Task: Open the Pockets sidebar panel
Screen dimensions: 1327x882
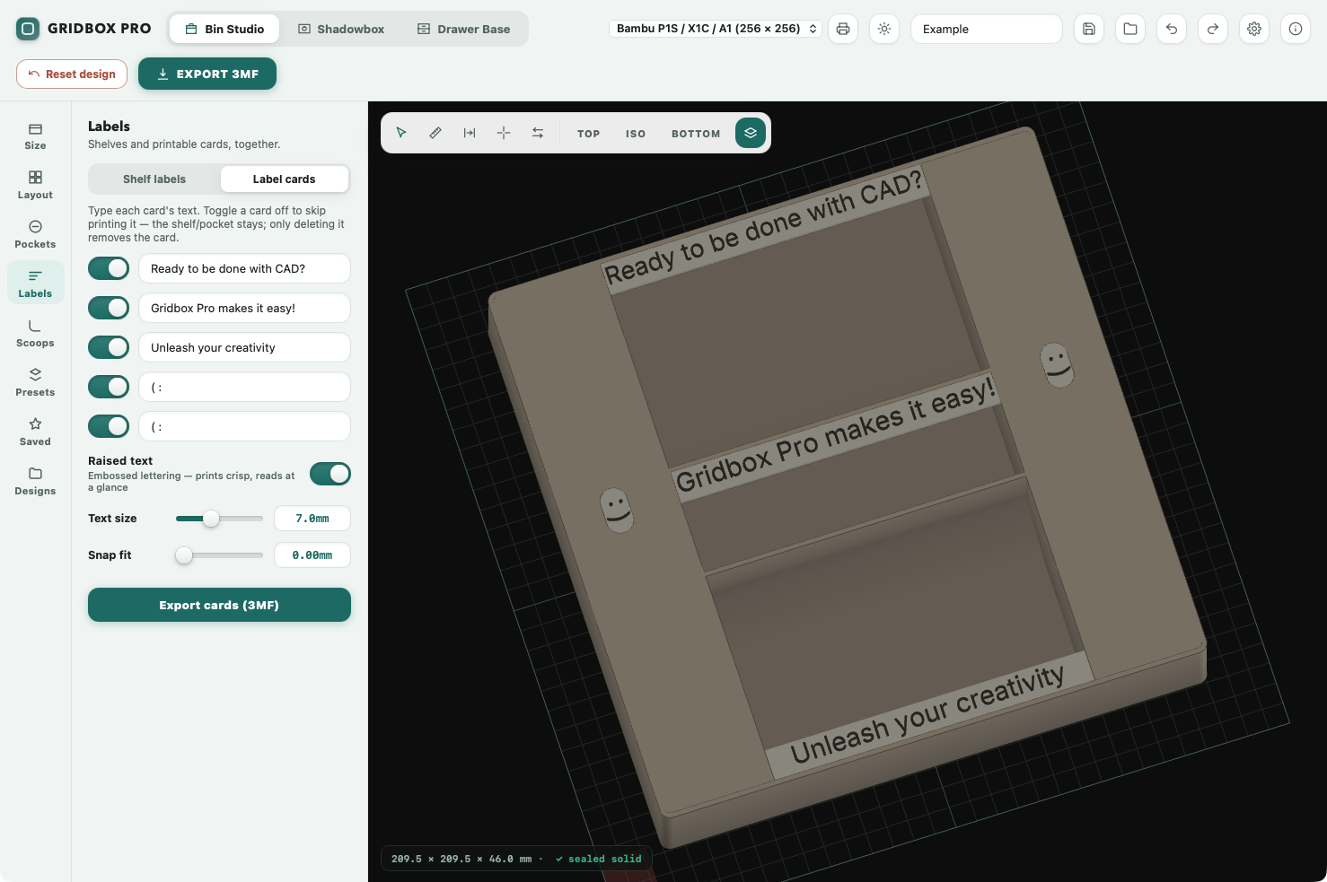Action: point(36,234)
